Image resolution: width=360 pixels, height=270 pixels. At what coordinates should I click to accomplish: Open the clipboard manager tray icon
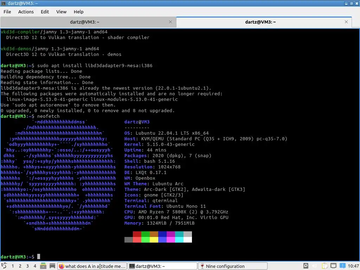click(324, 266)
